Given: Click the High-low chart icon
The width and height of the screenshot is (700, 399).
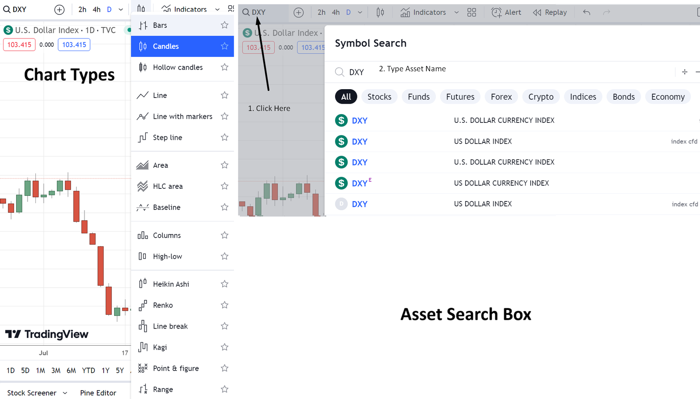Looking at the screenshot, I should point(143,256).
